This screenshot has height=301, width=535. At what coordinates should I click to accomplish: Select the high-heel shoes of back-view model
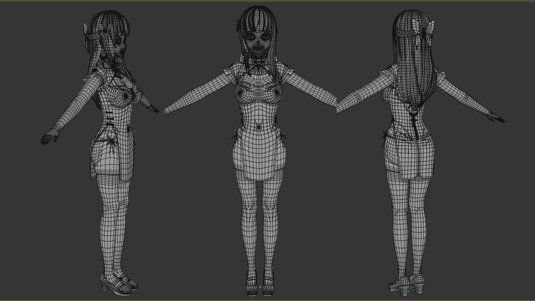point(406,285)
